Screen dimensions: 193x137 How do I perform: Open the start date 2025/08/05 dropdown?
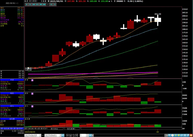pyautogui.click(x=40, y=135)
